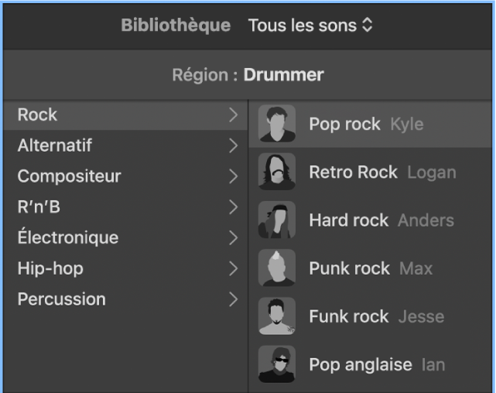
Task: Click the Retro Rock style label
Action: [x=354, y=173]
